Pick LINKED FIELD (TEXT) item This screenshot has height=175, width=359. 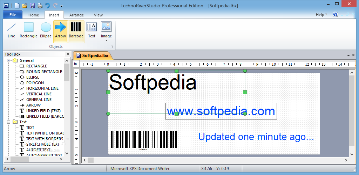tap(40, 111)
